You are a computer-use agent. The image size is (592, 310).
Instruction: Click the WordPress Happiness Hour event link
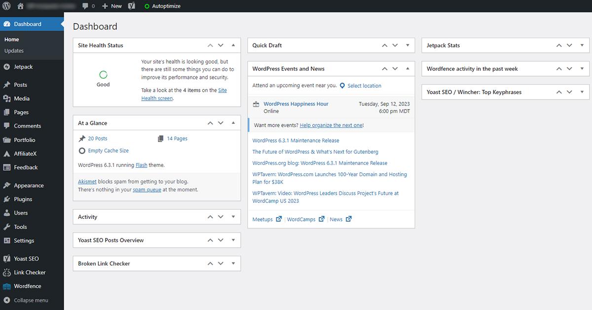coord(296,104)
